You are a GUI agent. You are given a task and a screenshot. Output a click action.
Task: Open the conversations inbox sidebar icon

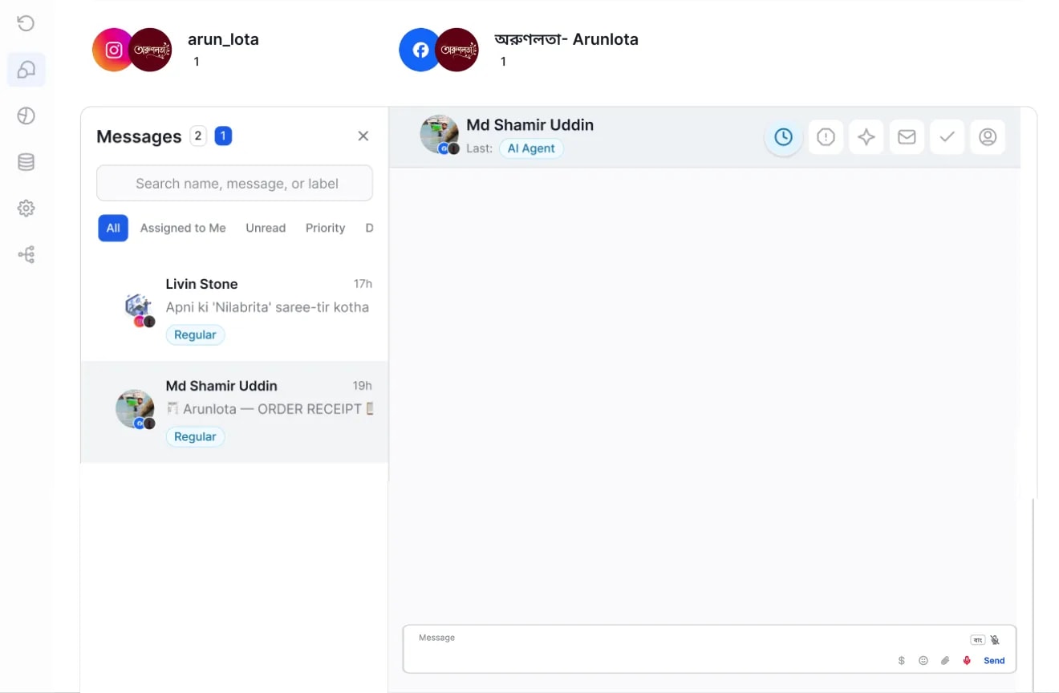(x=26, y=70)
